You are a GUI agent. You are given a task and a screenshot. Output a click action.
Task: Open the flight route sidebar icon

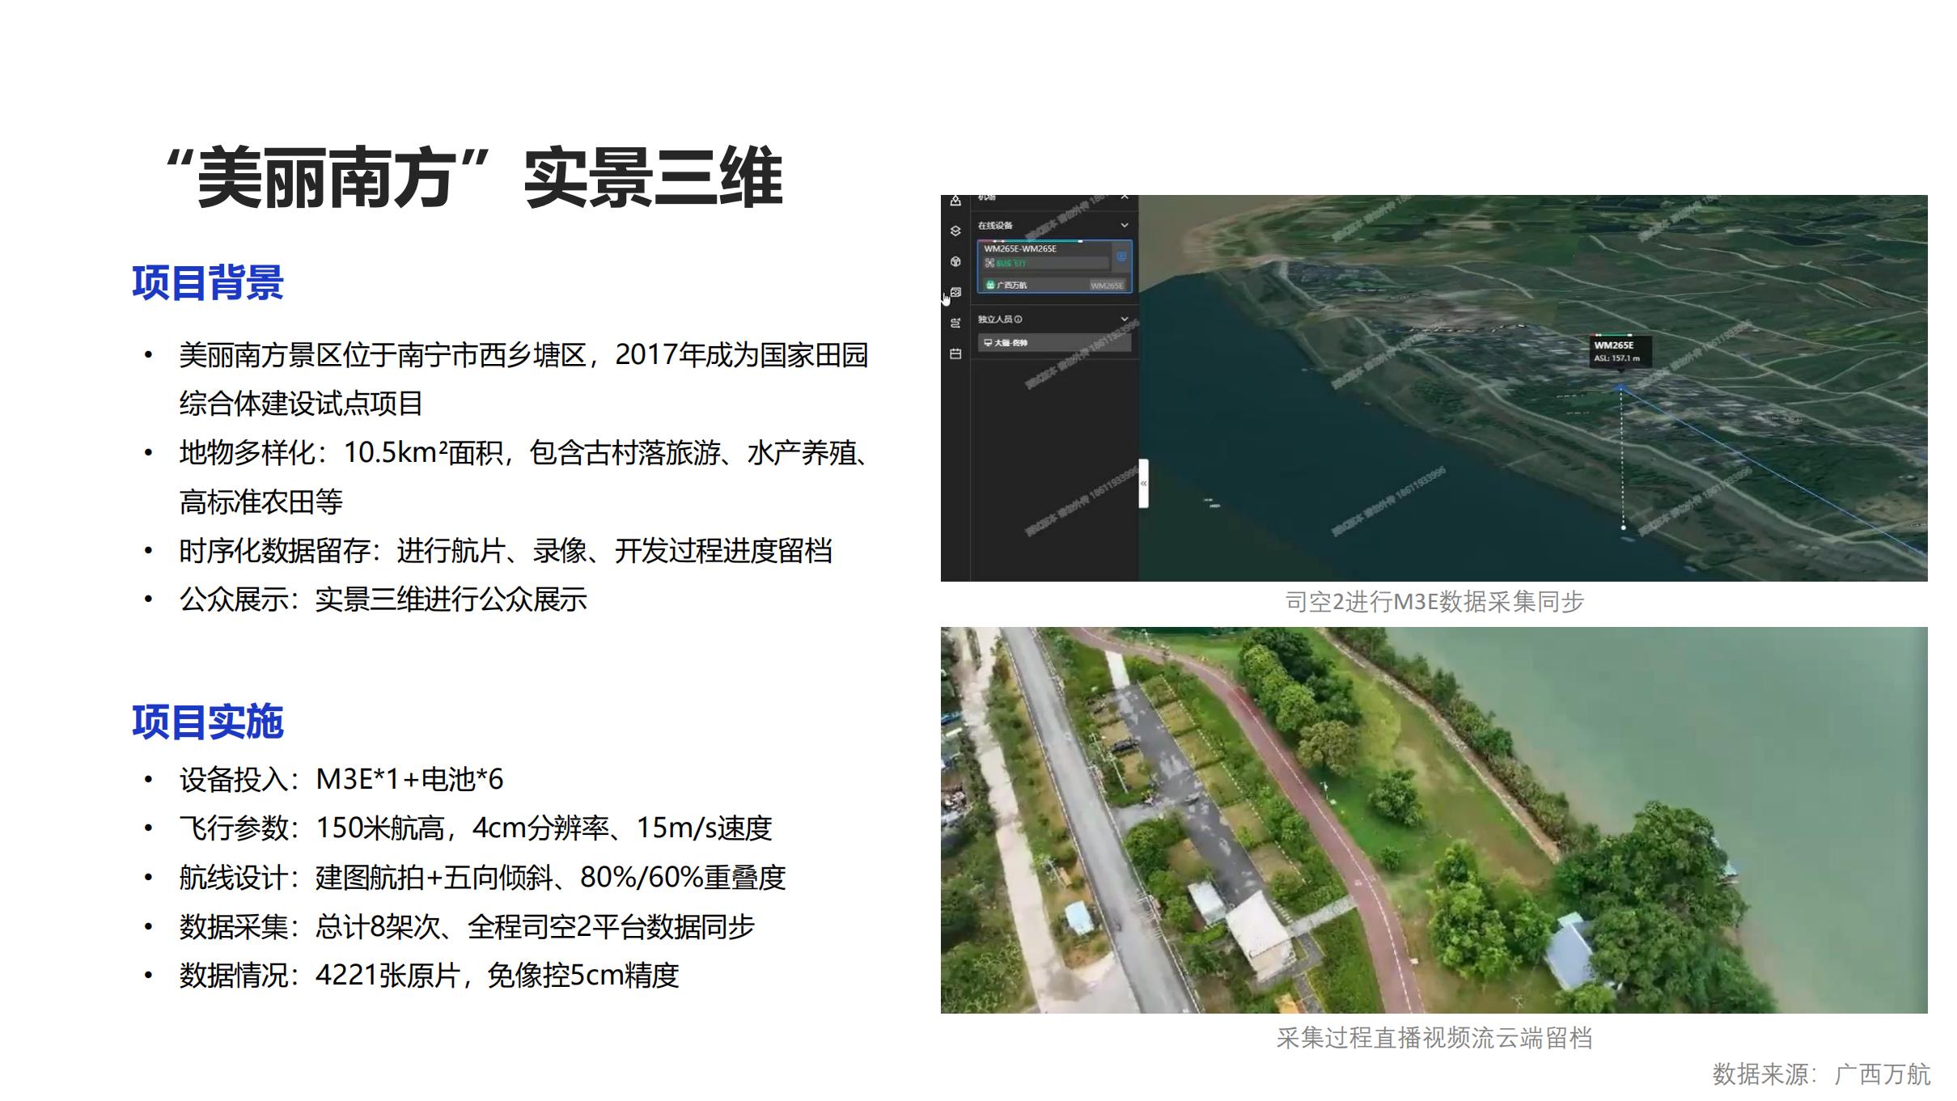955,323
